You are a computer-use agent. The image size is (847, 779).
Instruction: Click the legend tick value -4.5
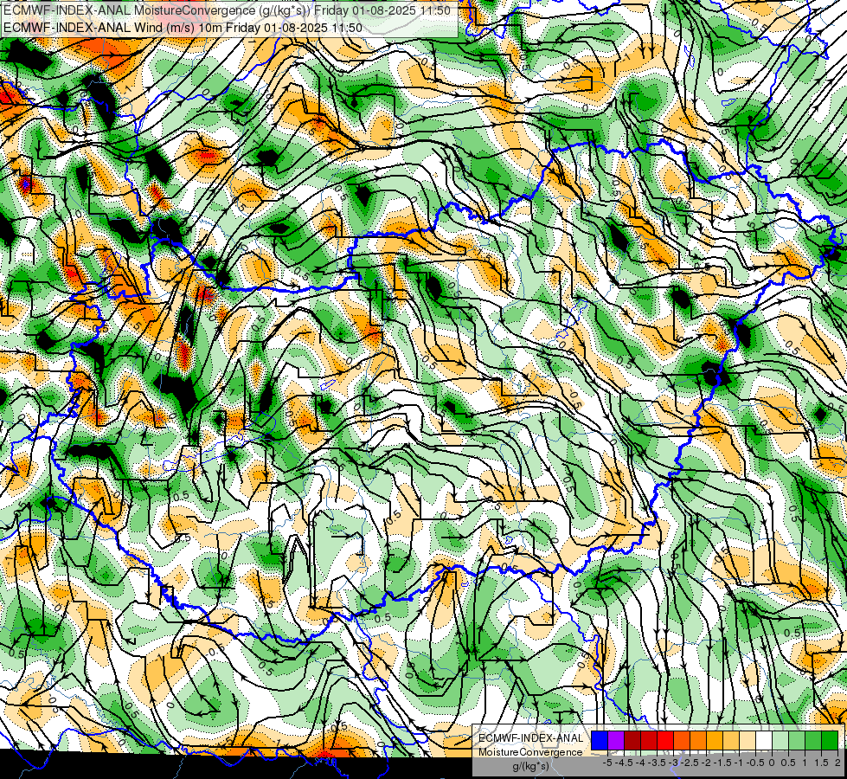pyautogui.click(x=624, y=763)
